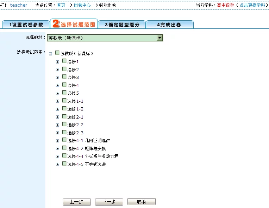The width and height of the screenshot is (269, 208).
Task: Expand the 选修1-1 tree node
Action: point(58,101)
